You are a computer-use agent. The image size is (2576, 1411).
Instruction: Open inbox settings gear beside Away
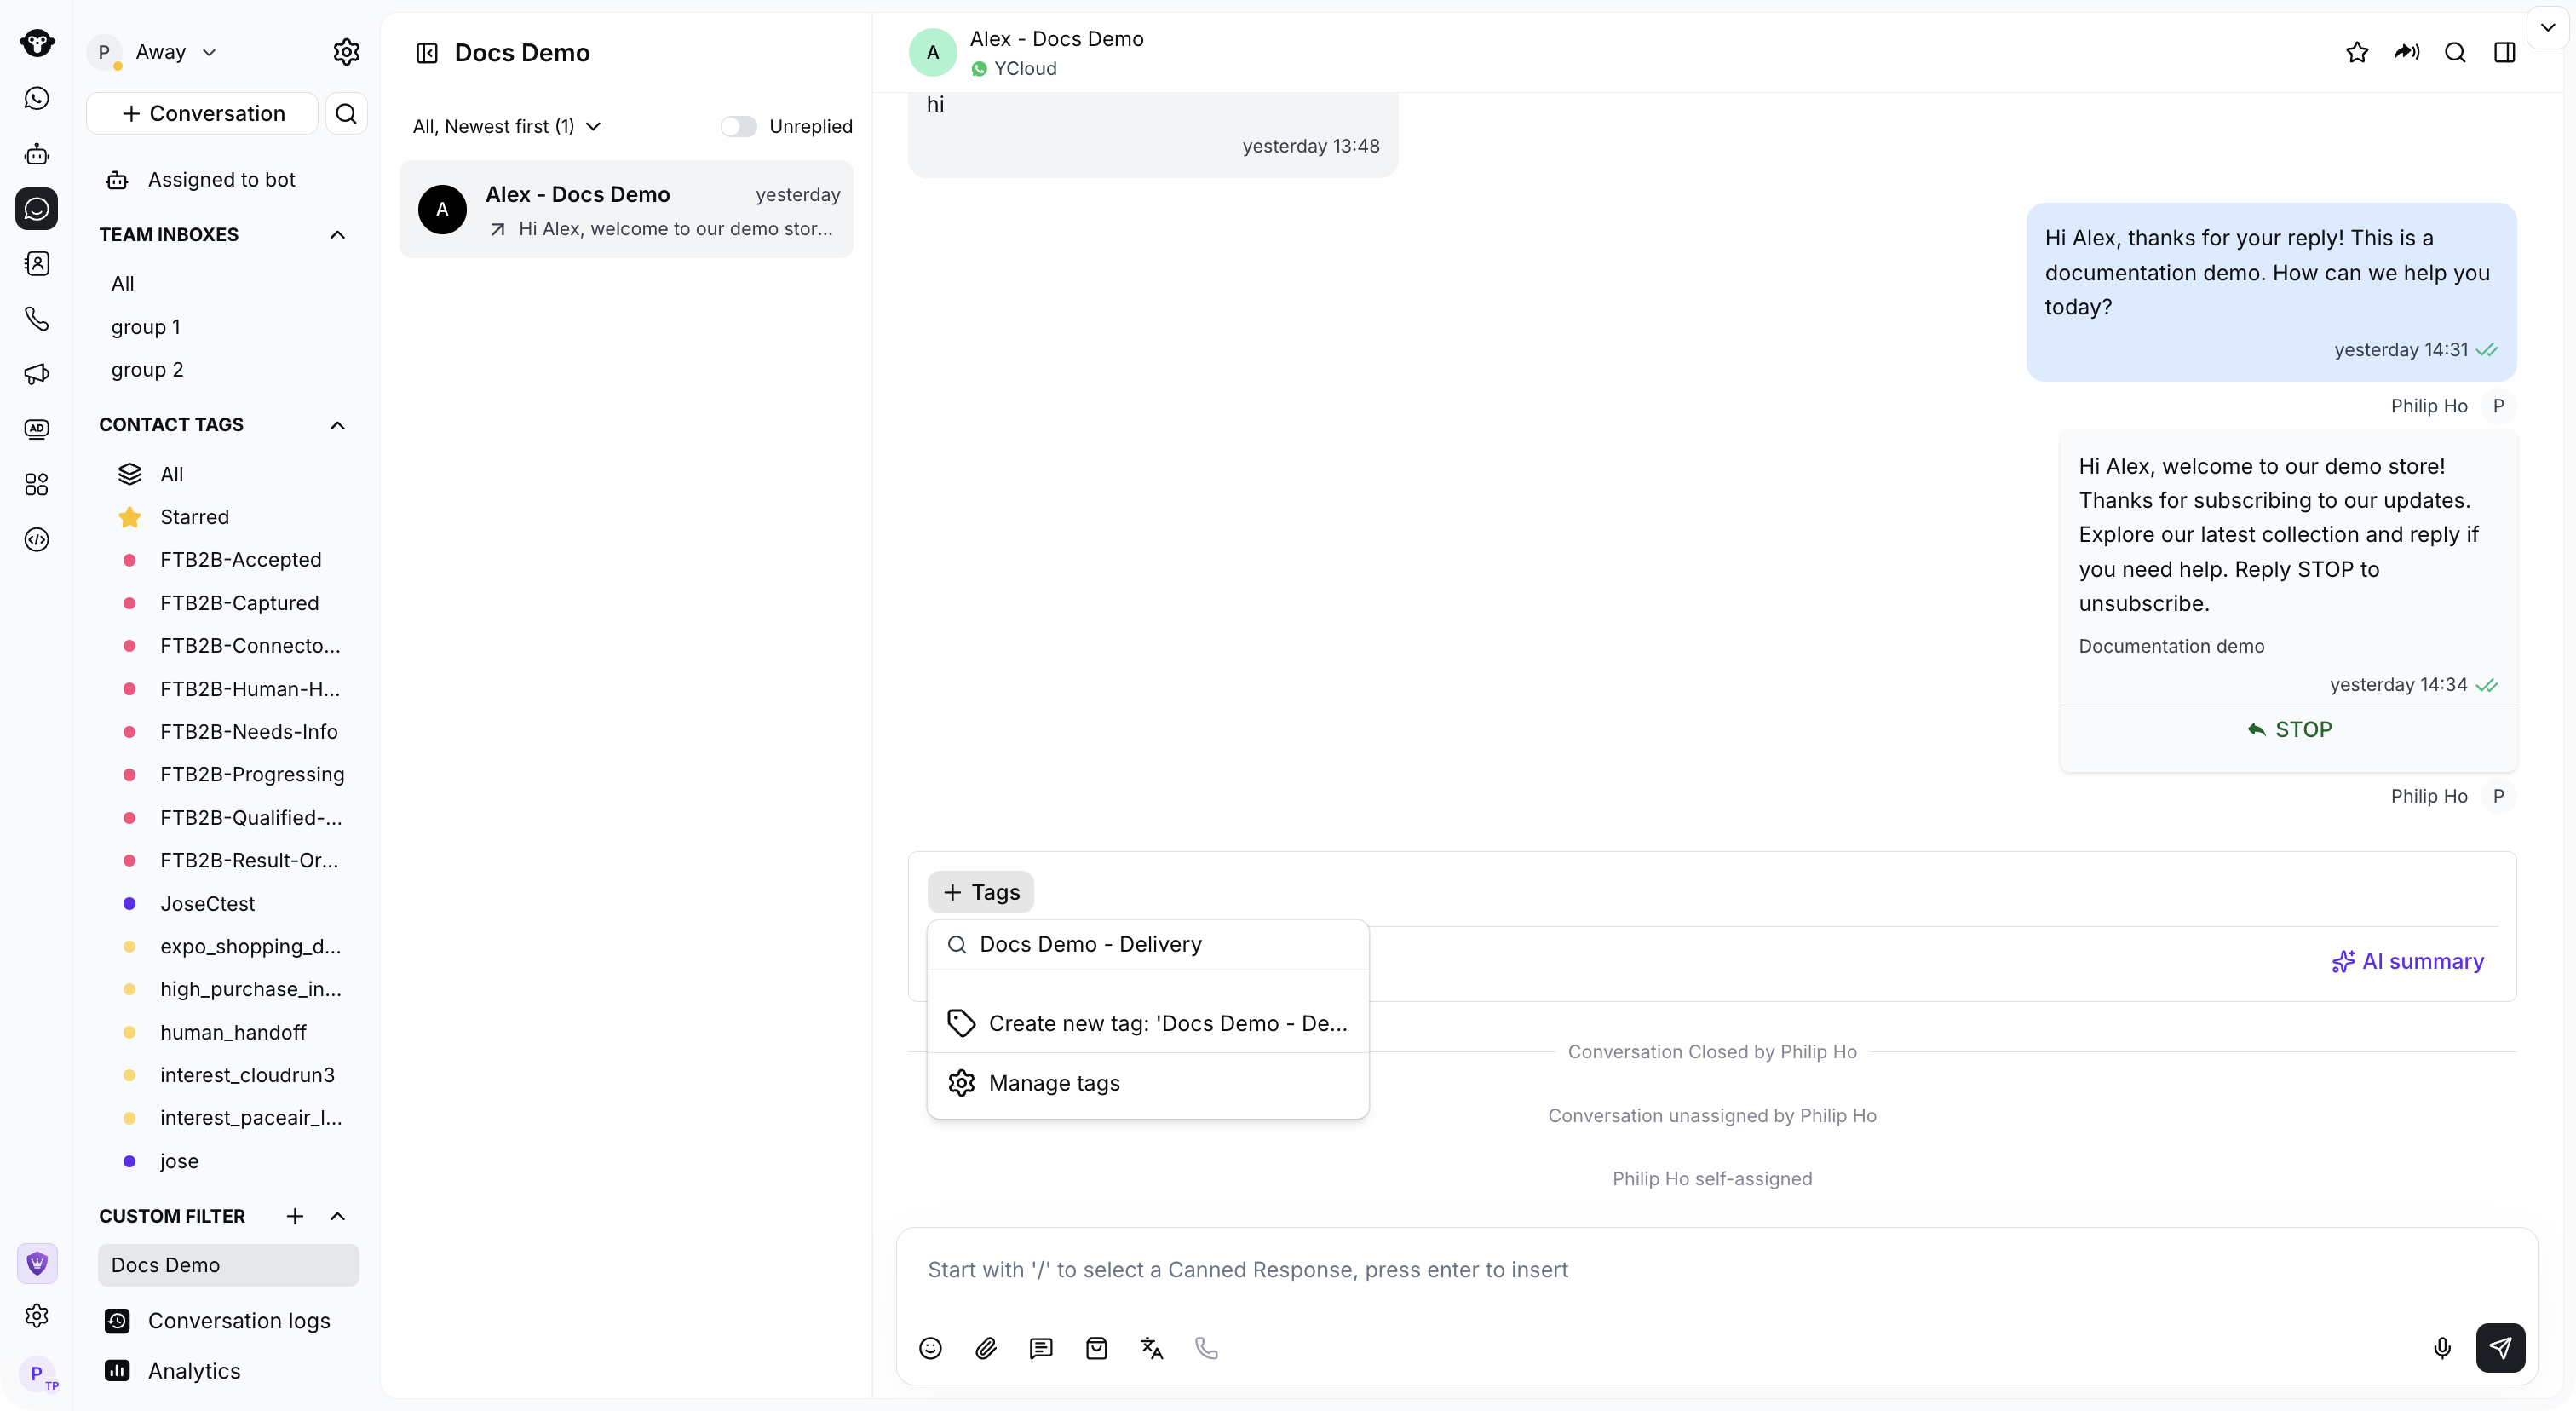point(346,52)
